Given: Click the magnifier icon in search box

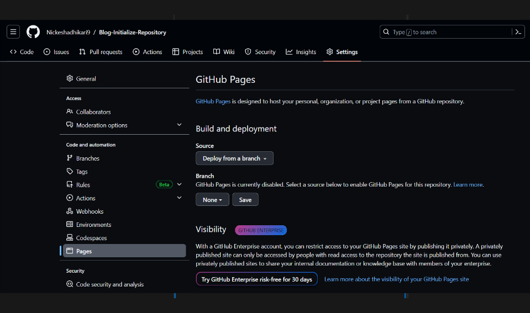Looking at the screenshot, I should [x=386, y=32].
